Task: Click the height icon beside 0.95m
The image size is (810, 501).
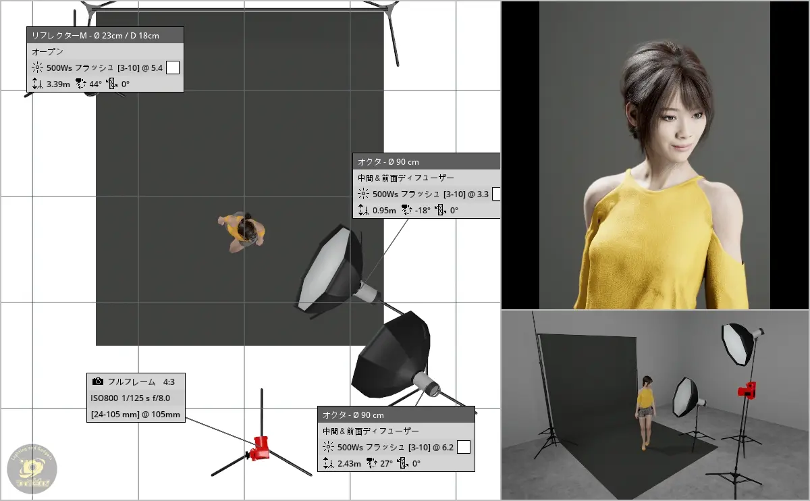Action: (363, 210)
